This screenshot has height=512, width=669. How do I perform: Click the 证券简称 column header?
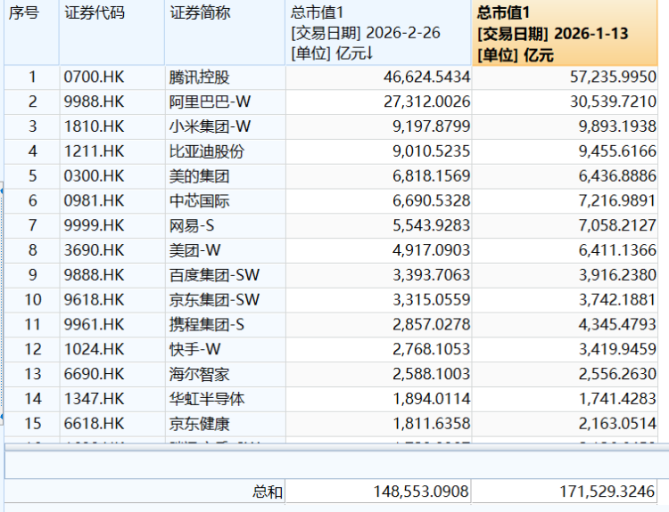(x=200, y=12)
